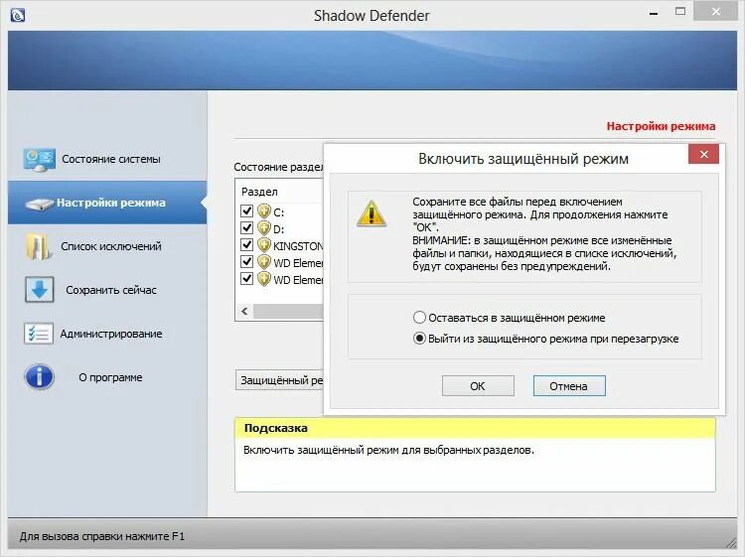Click the KINGSTON partition name
Screen dimensions: 745x557
[x=298, y=246]
